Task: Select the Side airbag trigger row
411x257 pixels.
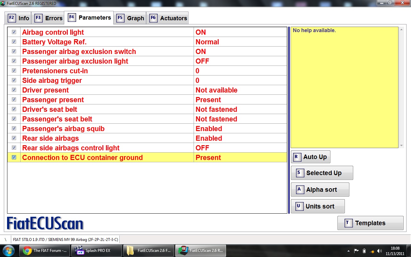Action: [147, 80]
